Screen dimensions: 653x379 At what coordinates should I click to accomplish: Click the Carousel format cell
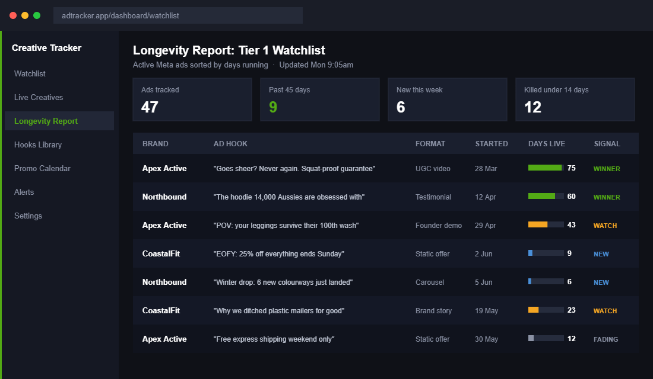click(430, 282)
